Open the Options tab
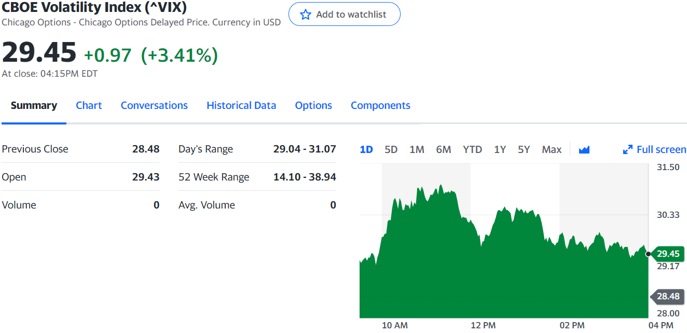The image size is (687, 333). click(x=313, y=105)
